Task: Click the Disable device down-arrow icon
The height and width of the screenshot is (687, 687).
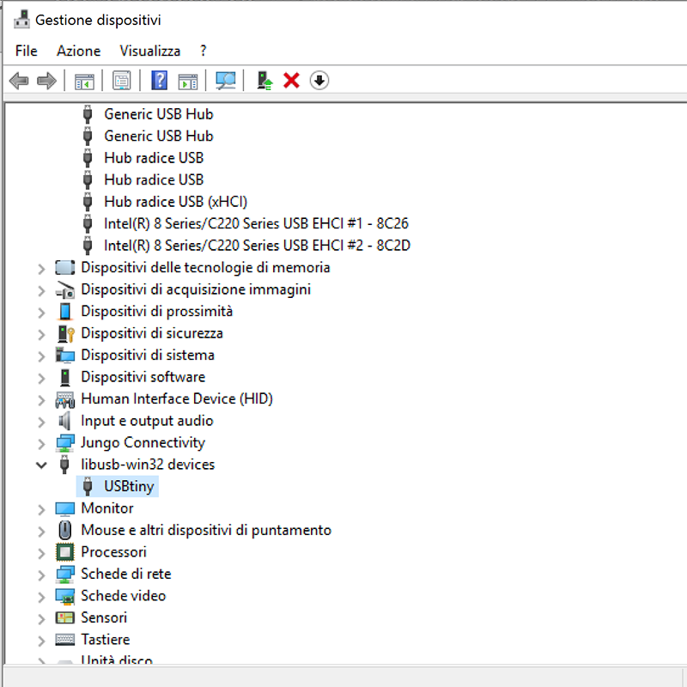Action: pos(319,81)
